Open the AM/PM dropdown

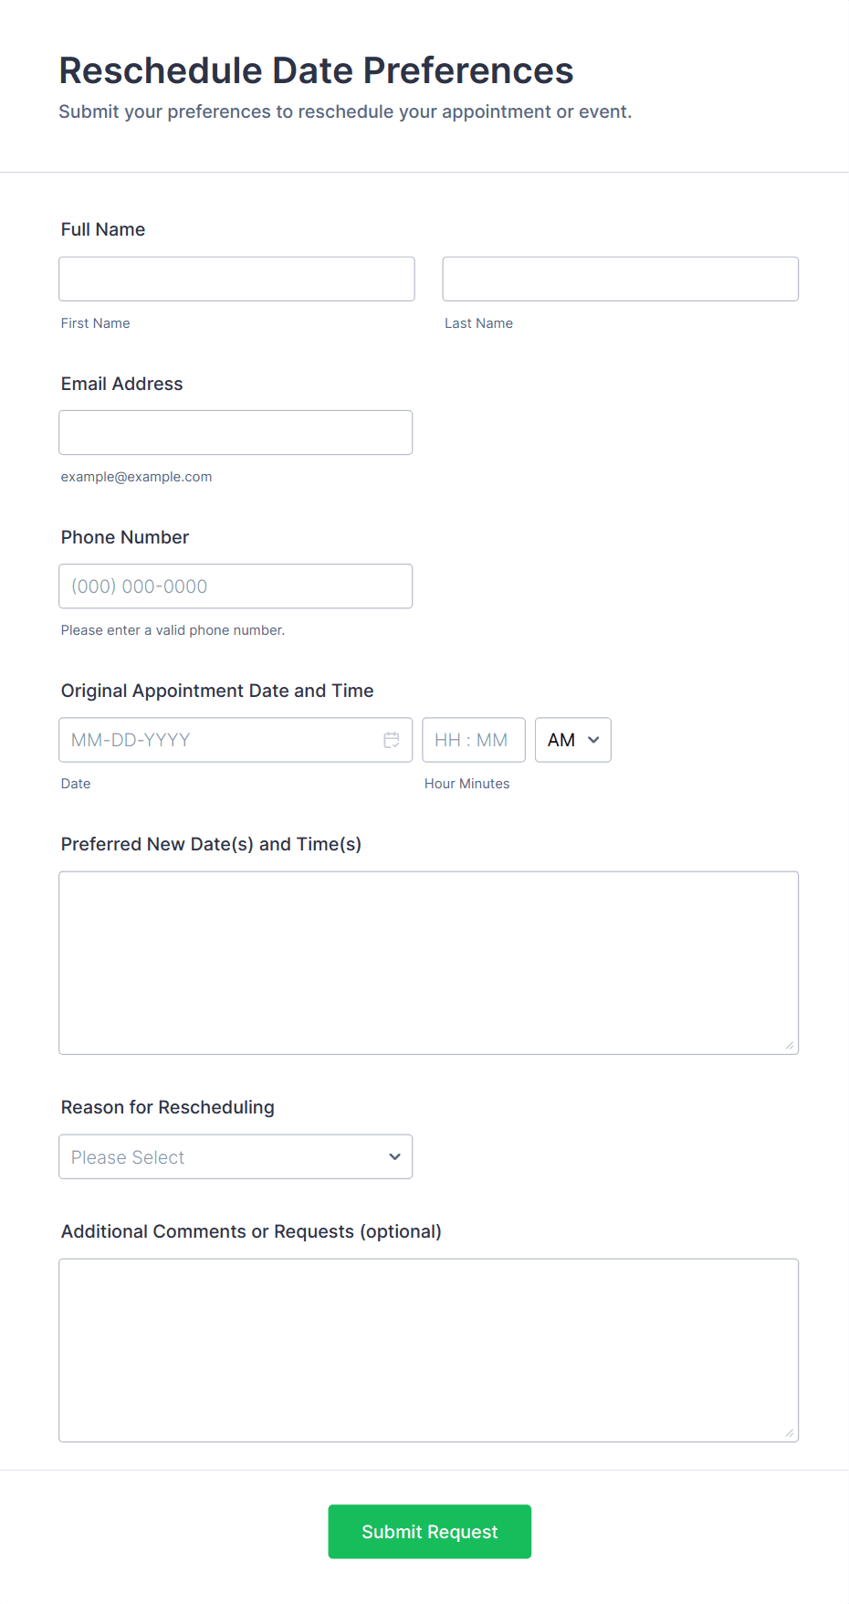pyautogui.click(x=573, y=739)
